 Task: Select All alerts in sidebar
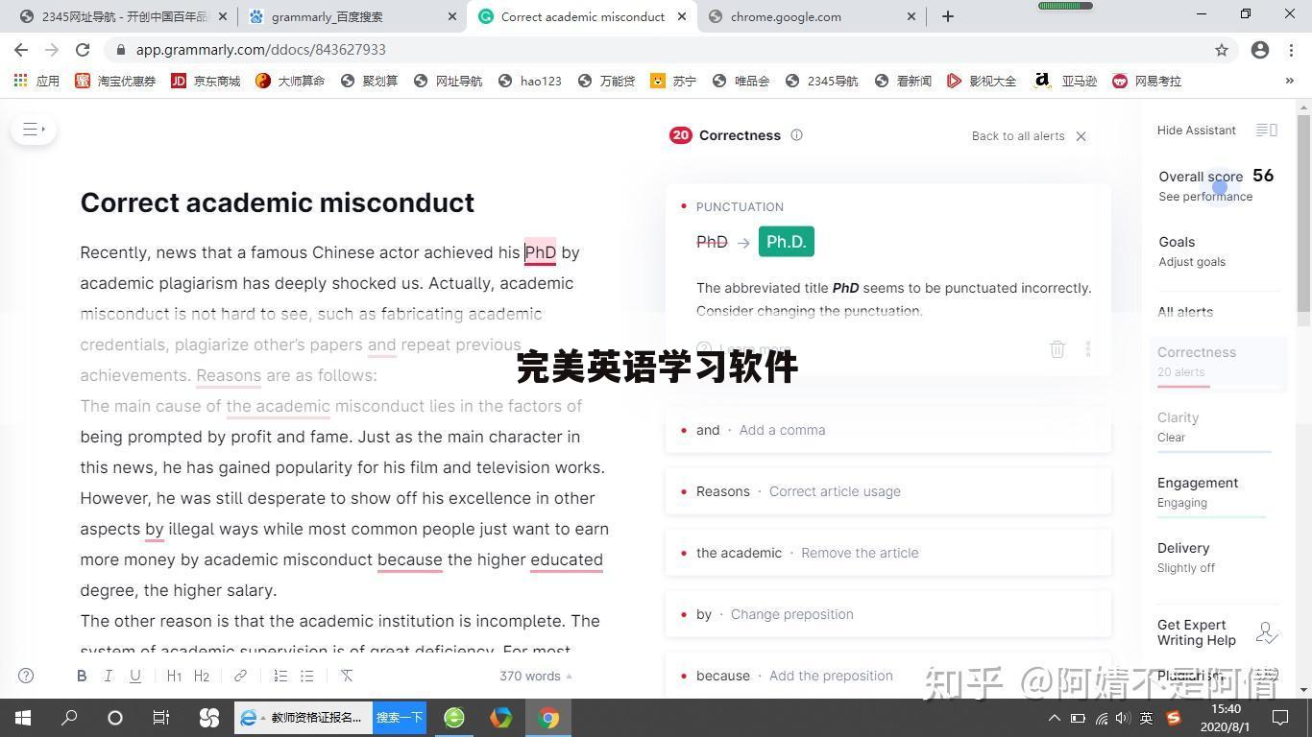pos(1185,312)
